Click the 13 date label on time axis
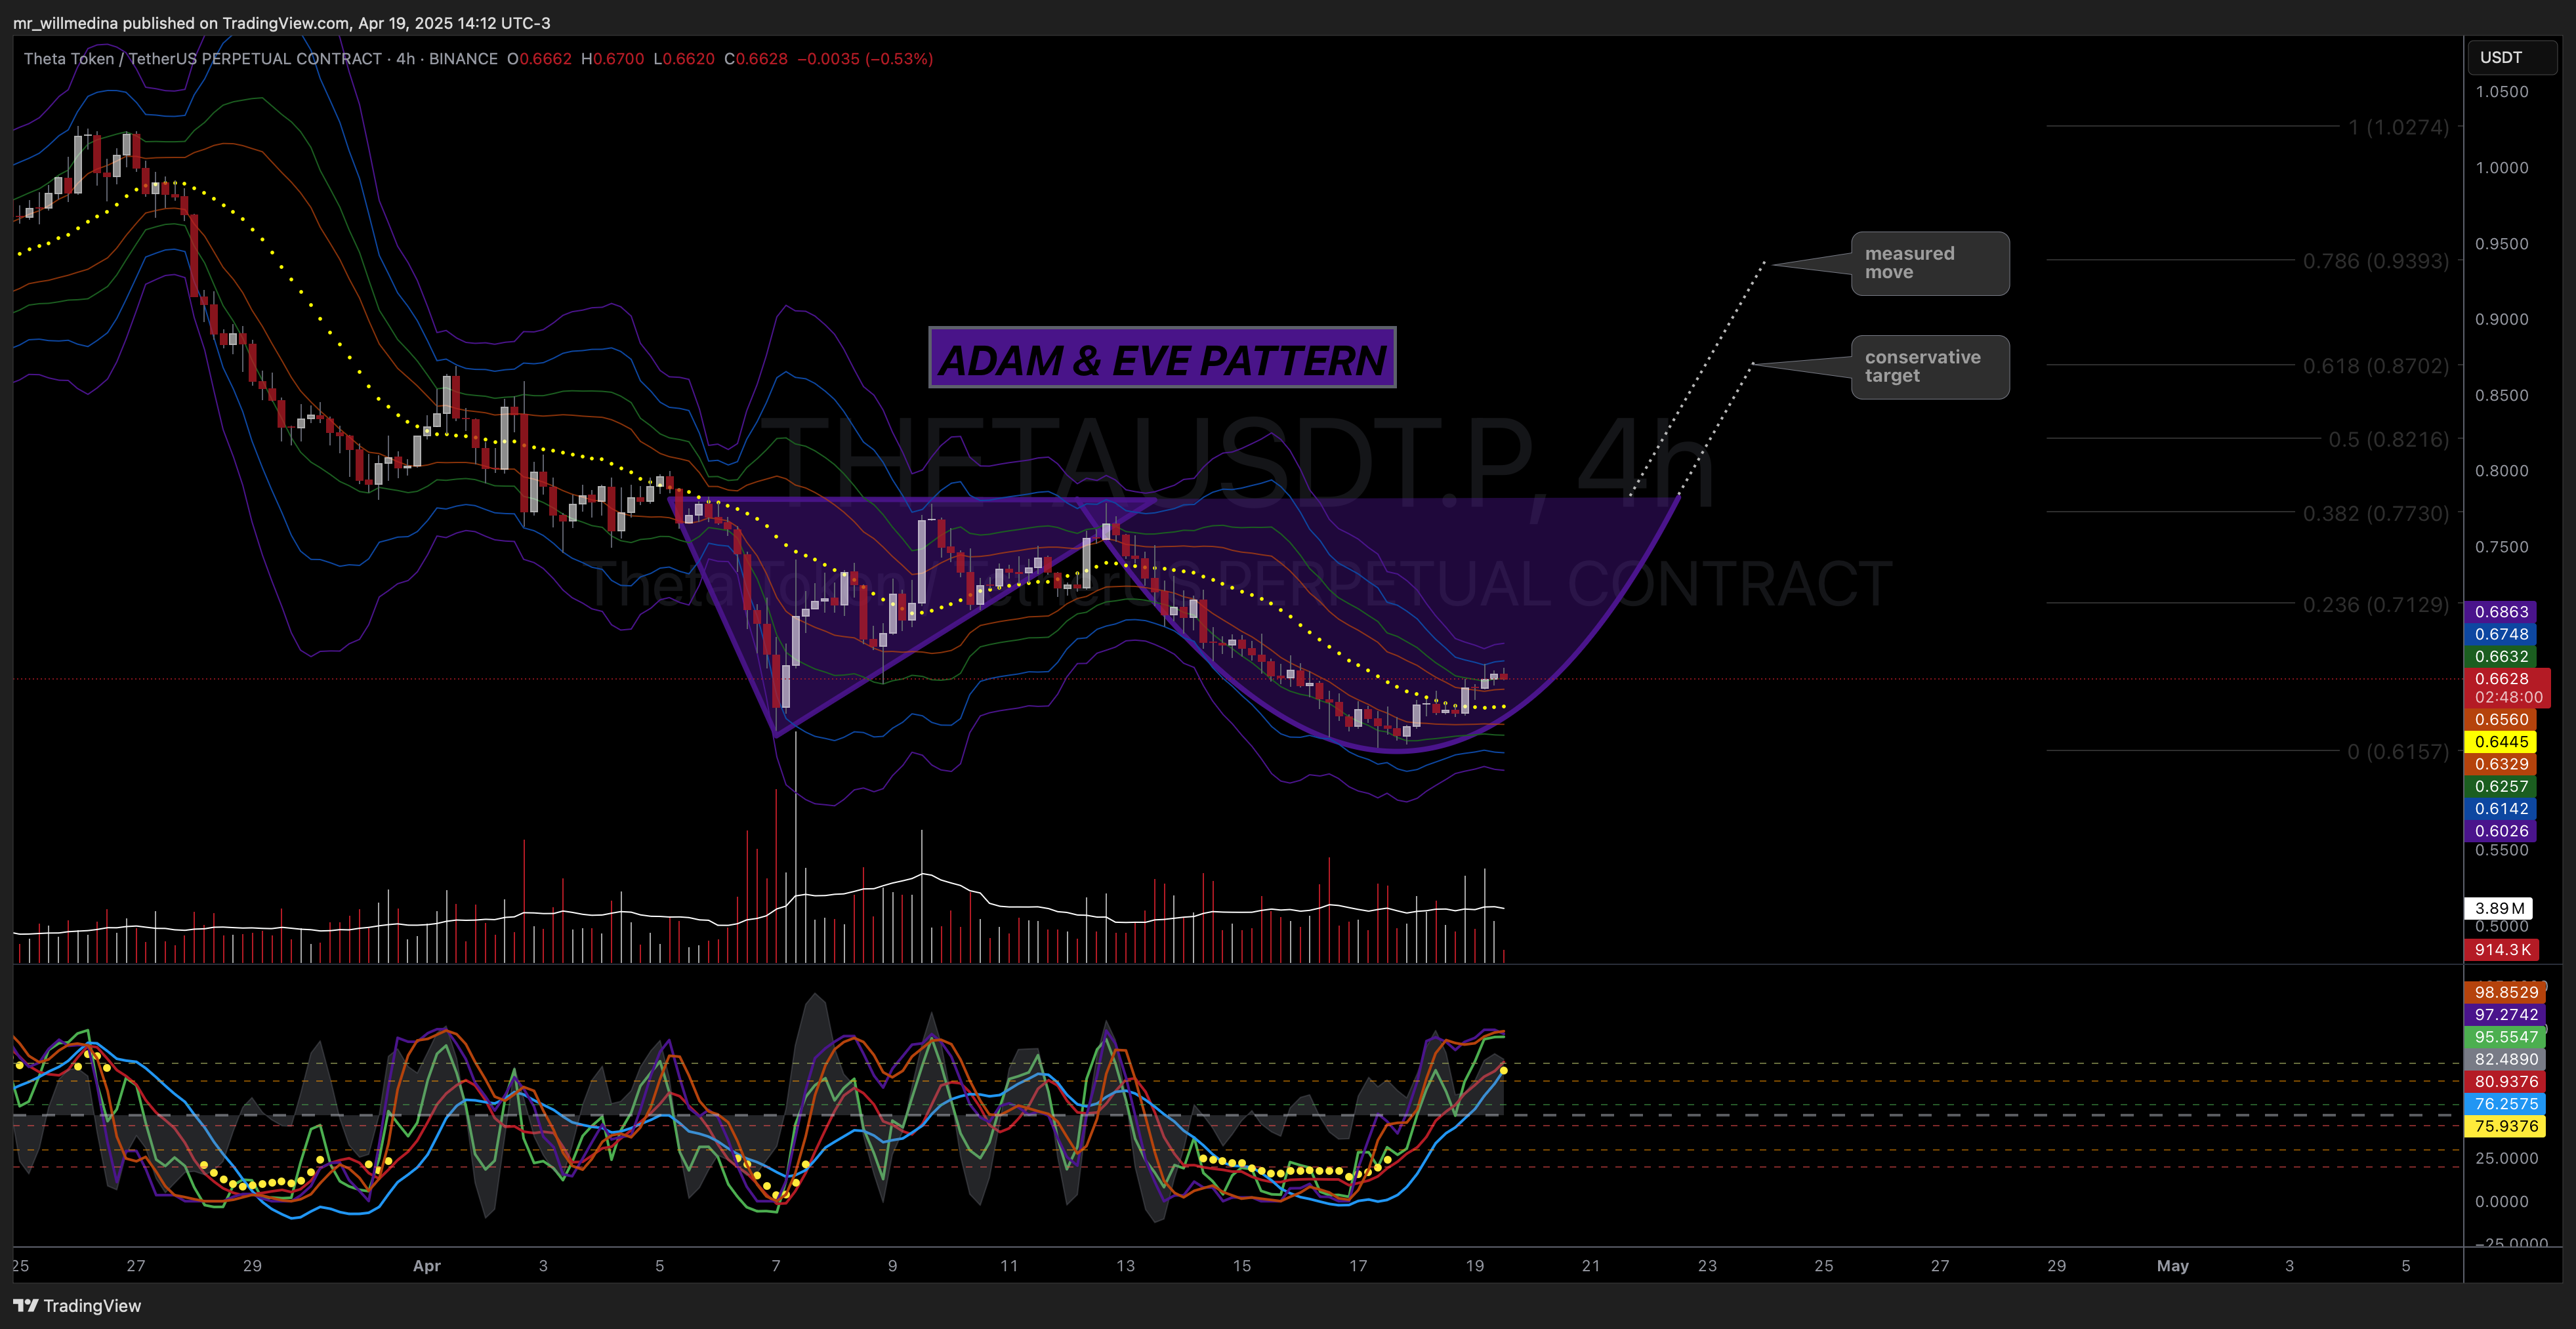2576x1329 pixels. [1125, 1266]
